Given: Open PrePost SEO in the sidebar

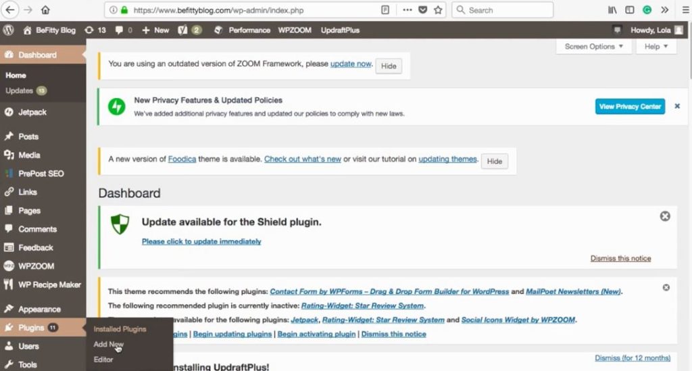Looking at the screenshot, I should click(x=43, y=174).
